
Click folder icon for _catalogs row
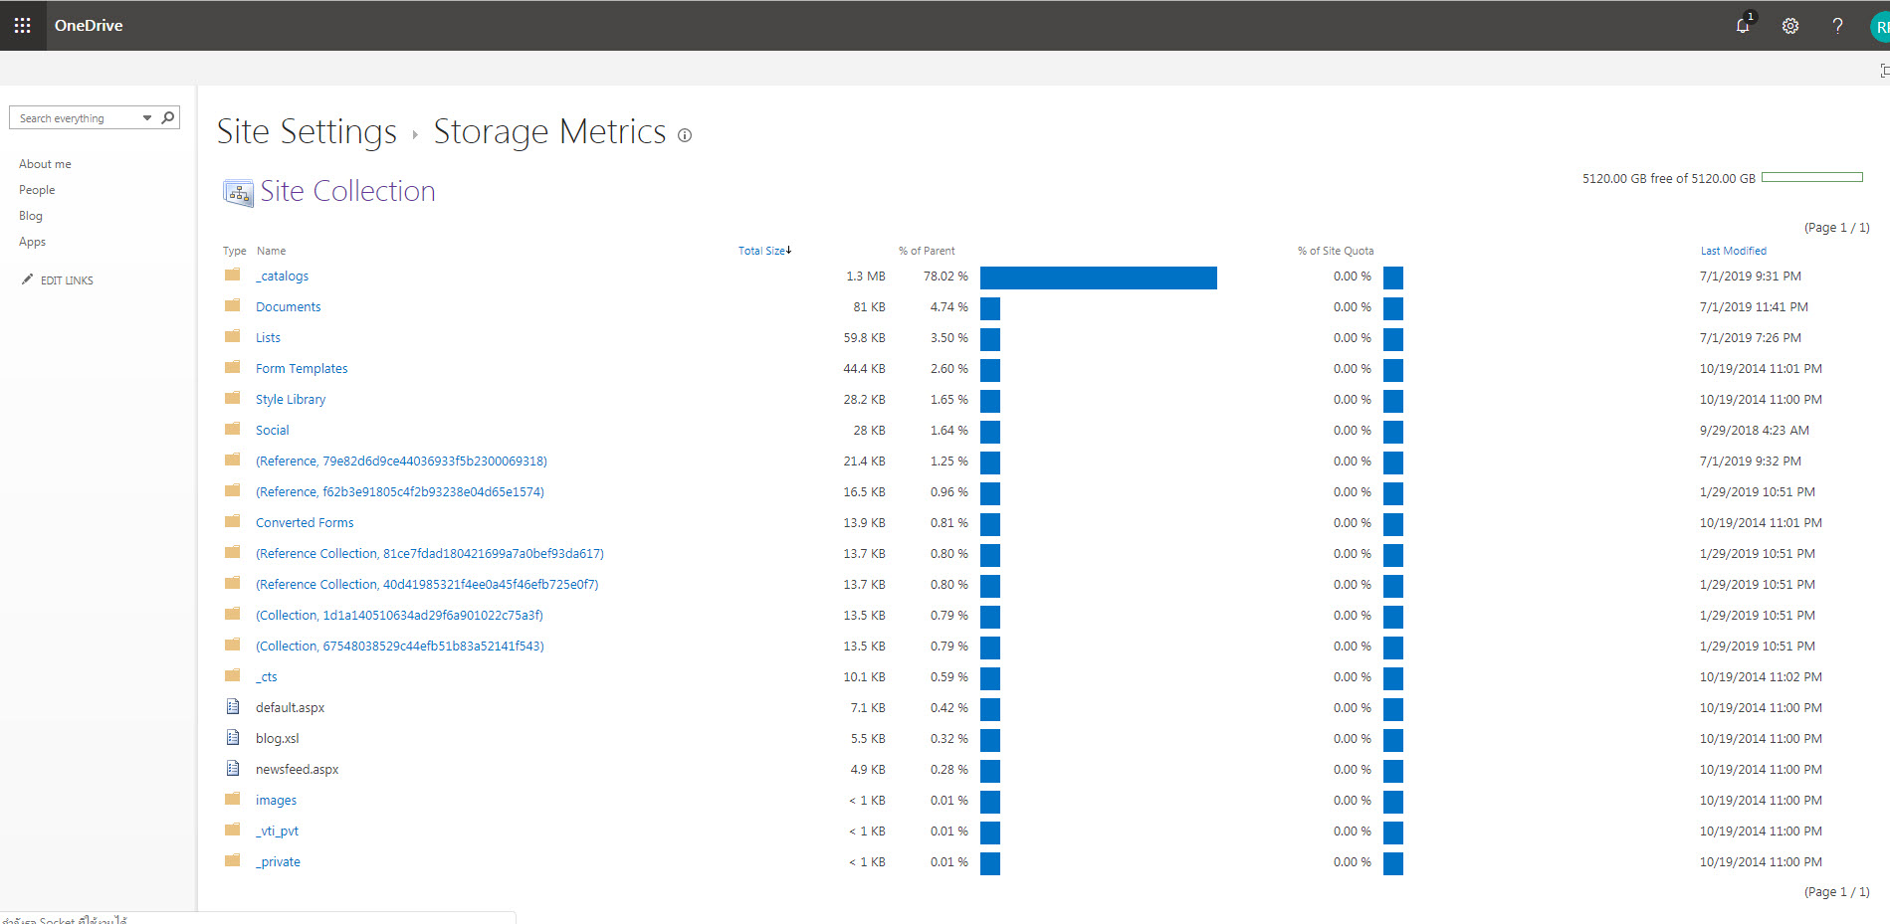tap(233, 275)
